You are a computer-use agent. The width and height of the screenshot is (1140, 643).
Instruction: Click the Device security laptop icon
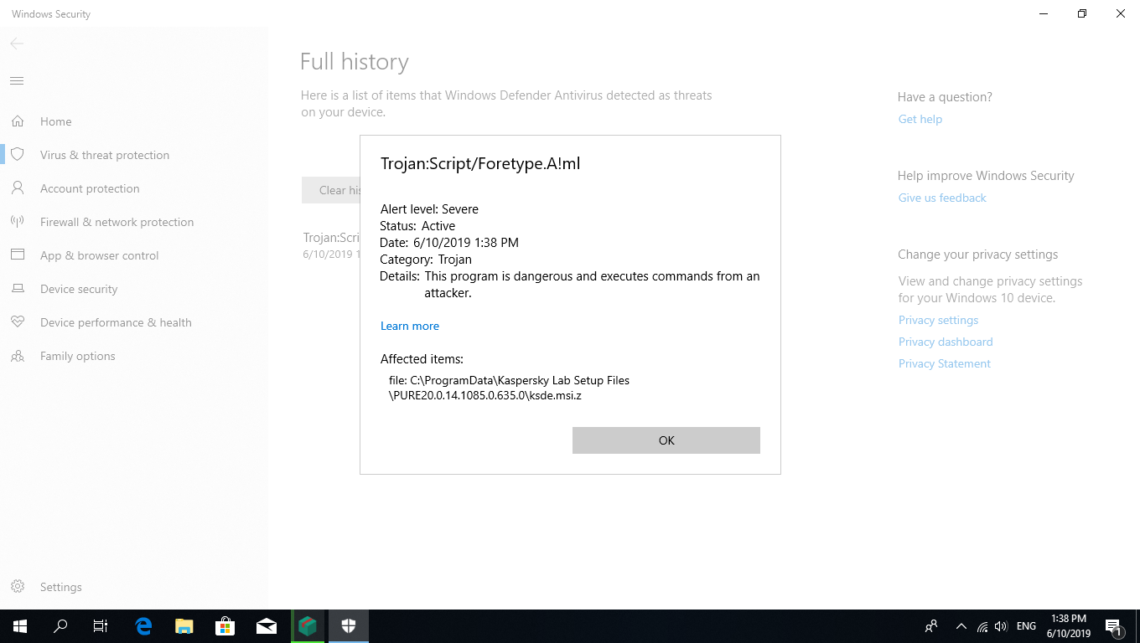point(18,289)
